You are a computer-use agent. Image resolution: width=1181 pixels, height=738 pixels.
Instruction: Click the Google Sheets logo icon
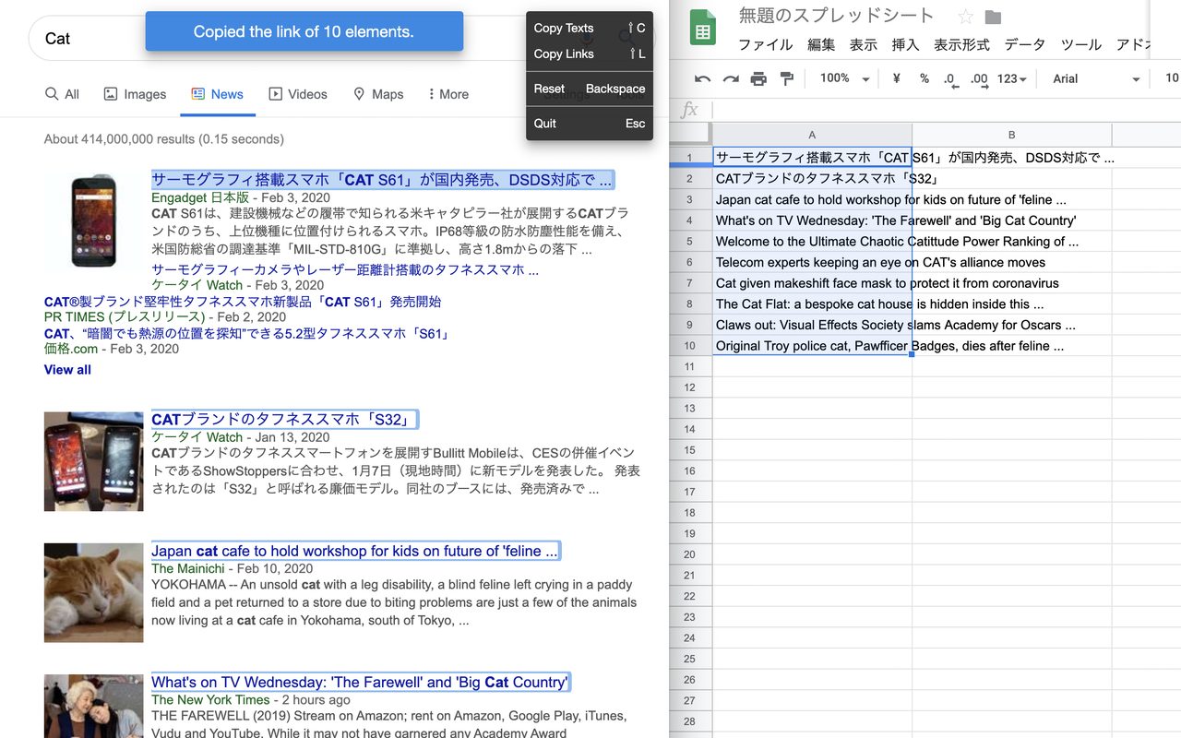[x=702, y=28]
